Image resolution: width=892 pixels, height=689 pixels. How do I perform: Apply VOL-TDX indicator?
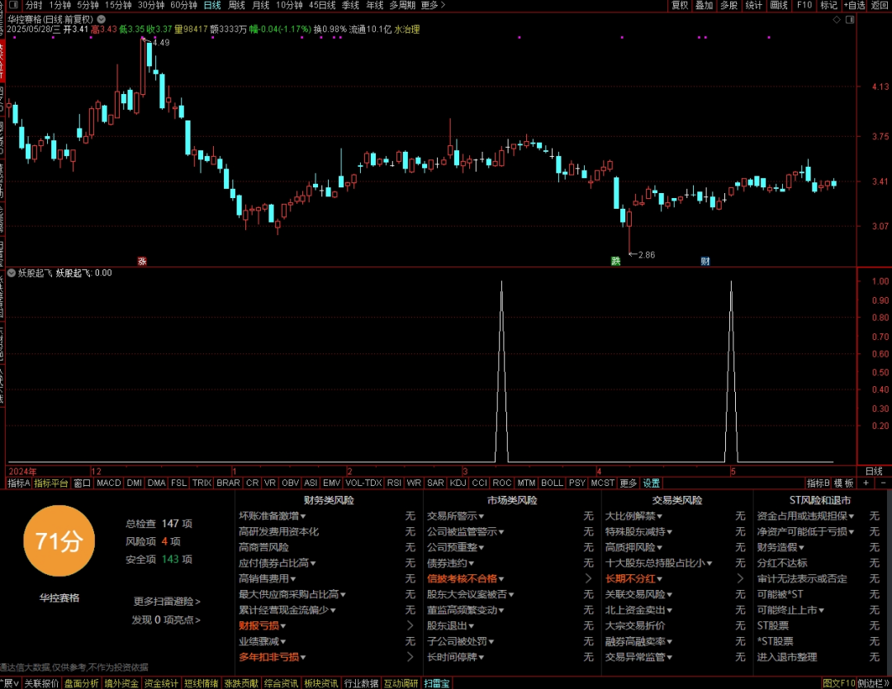[363, 483]
